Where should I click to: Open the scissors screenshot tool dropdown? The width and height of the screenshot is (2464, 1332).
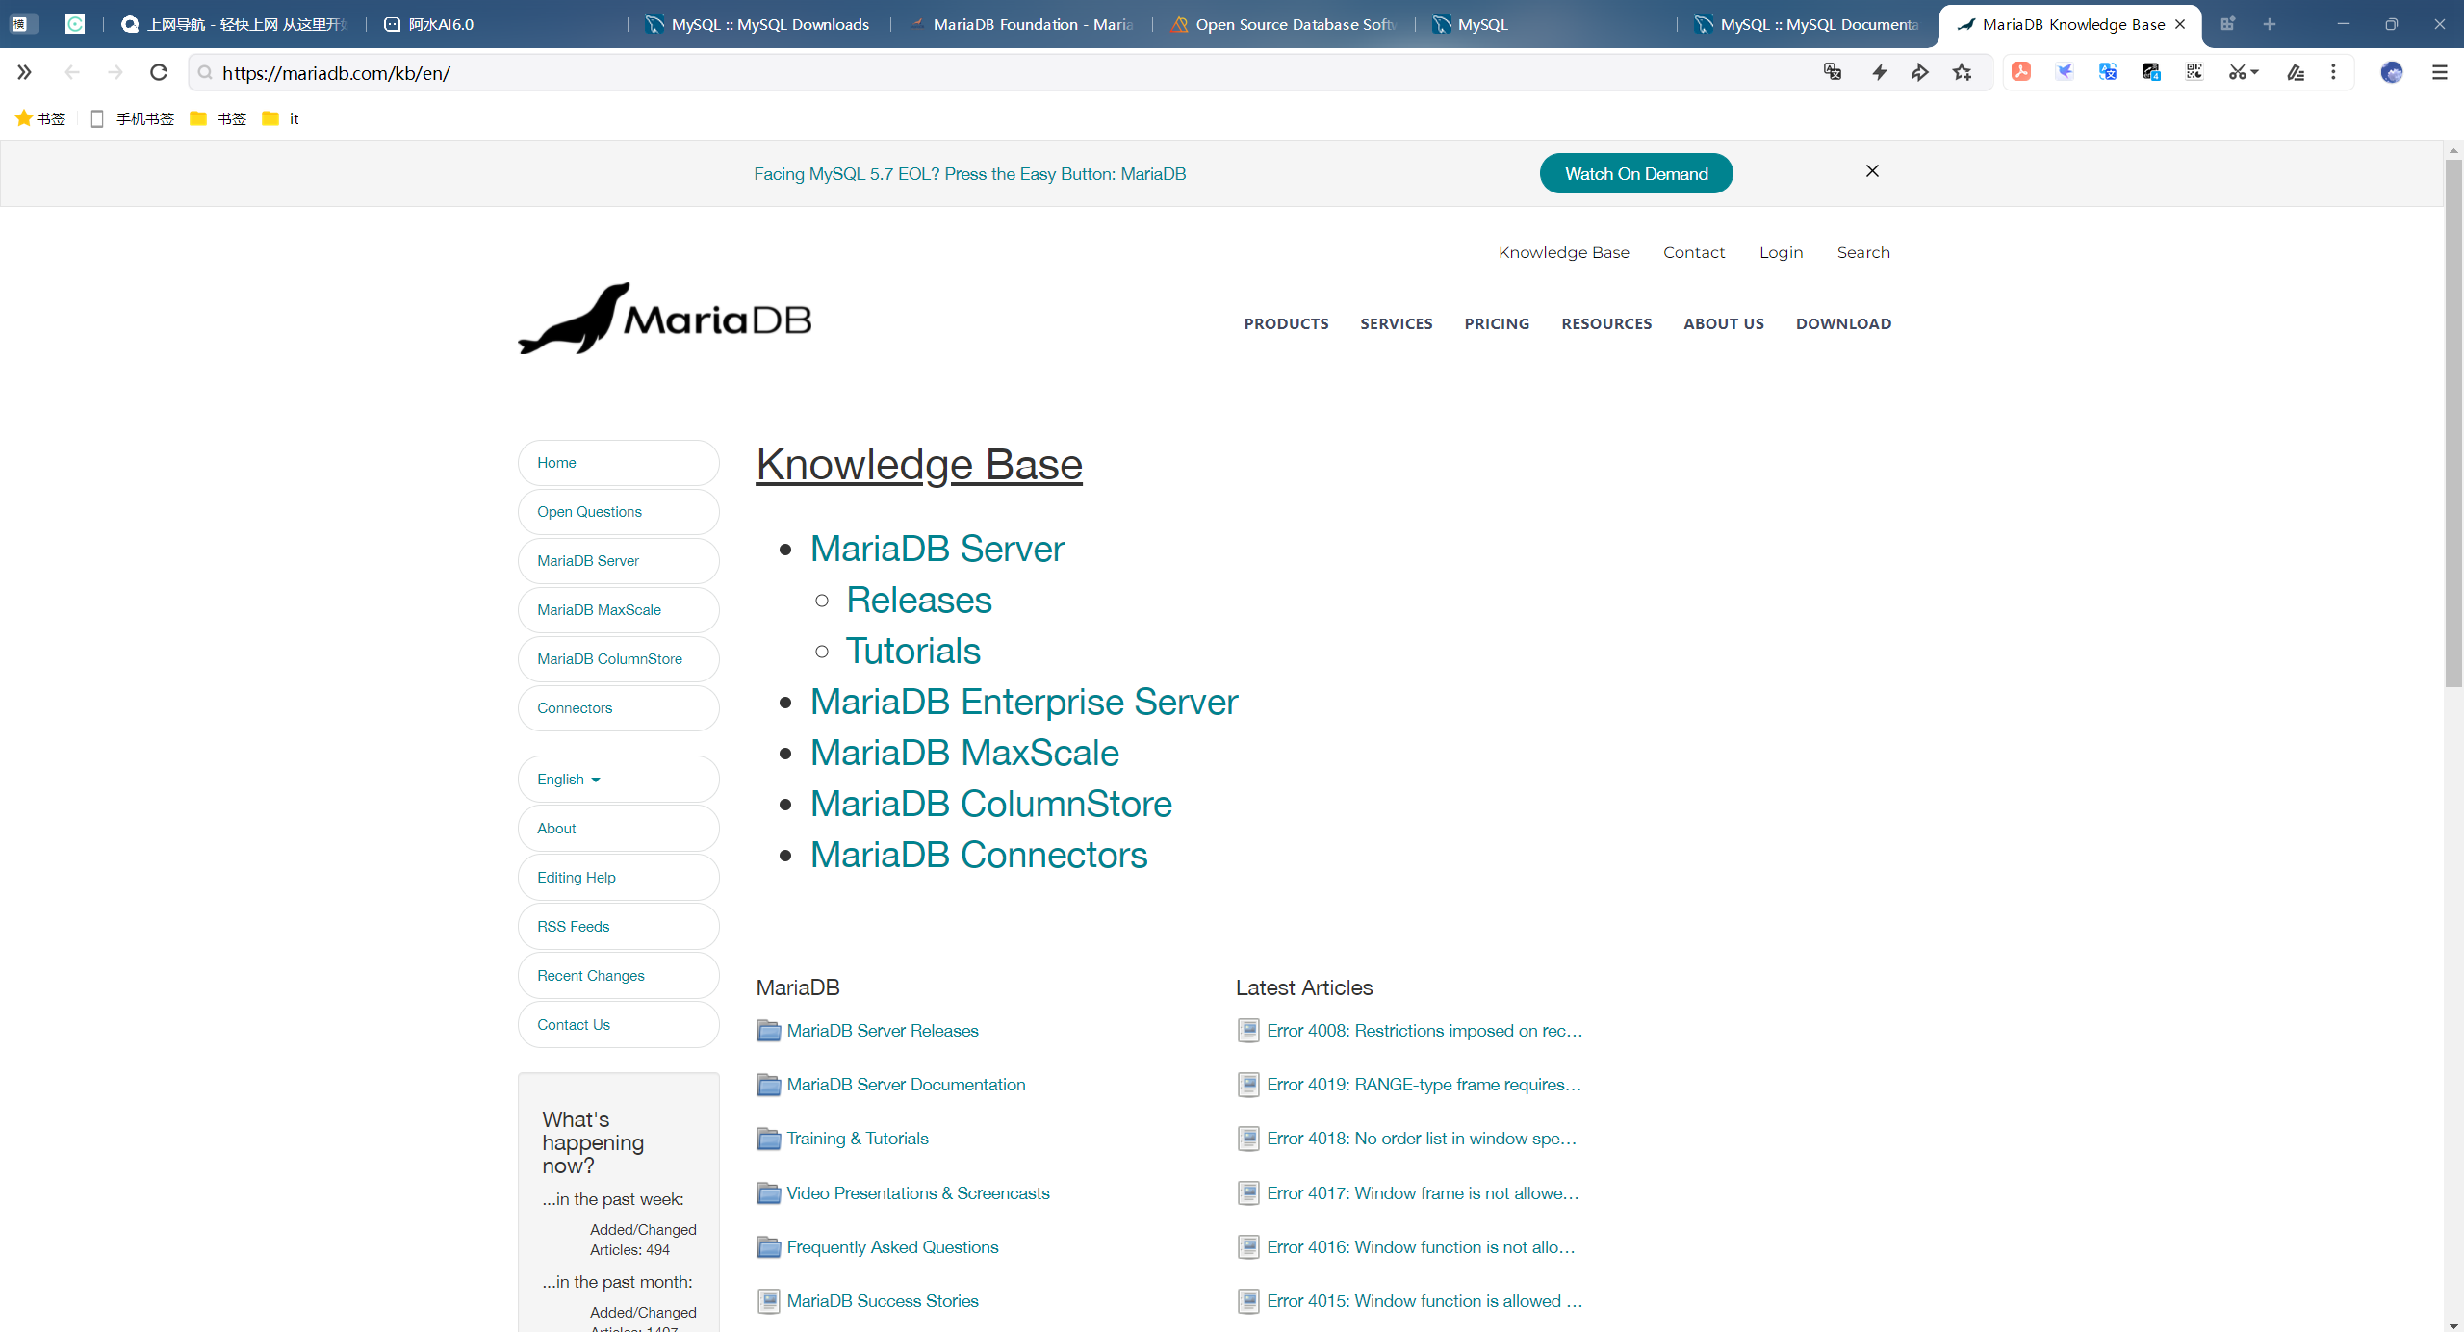coord(2244,72)
